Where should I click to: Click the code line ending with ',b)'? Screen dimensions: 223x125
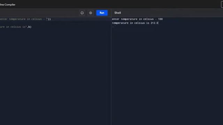(x=16, y=27)
